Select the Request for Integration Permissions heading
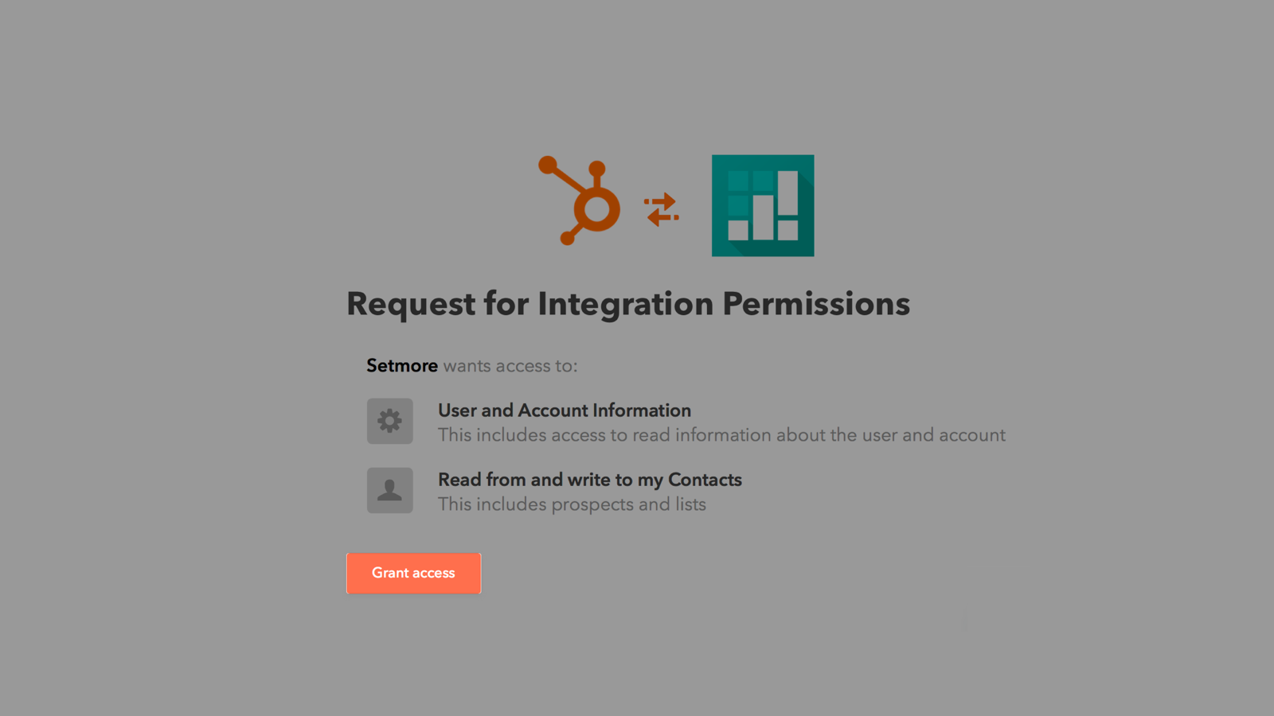The image size is (1274, 716). [628, 304]
